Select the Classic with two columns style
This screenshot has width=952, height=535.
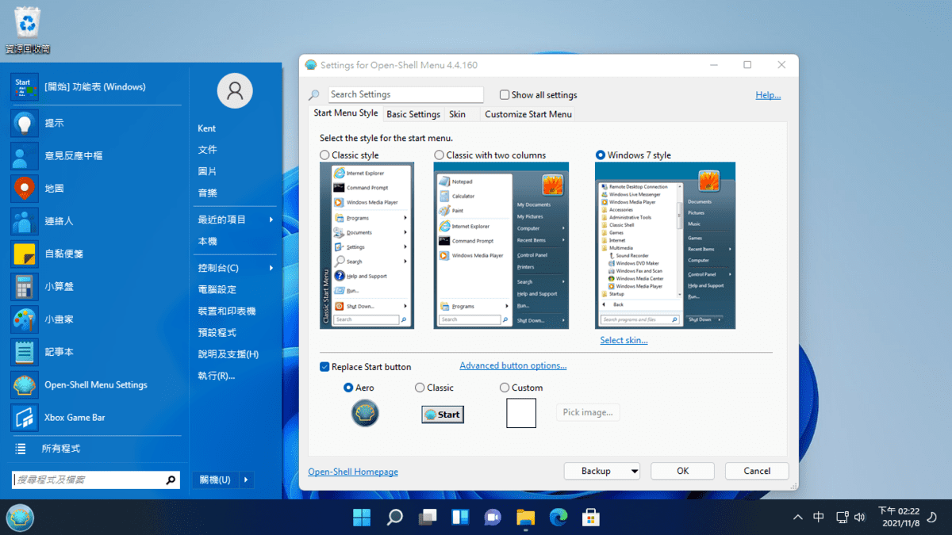(x=440, y=155)
